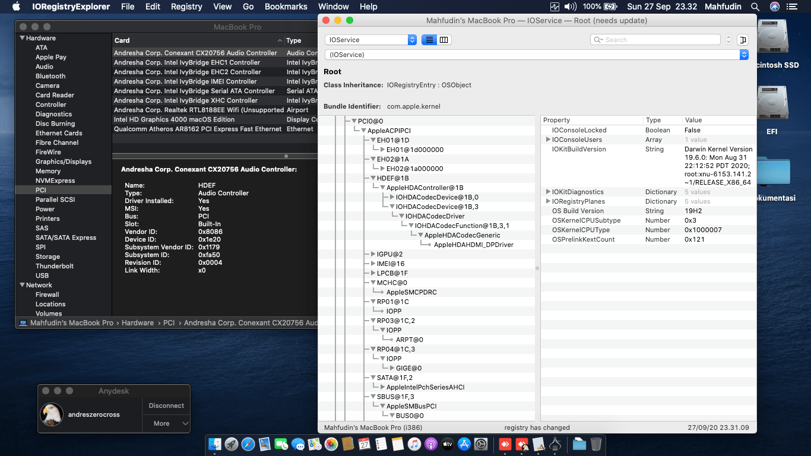Screen dimensions: 811x456
Task: Collapse the Hardware section in sidebar
Action: pos(22,38)
